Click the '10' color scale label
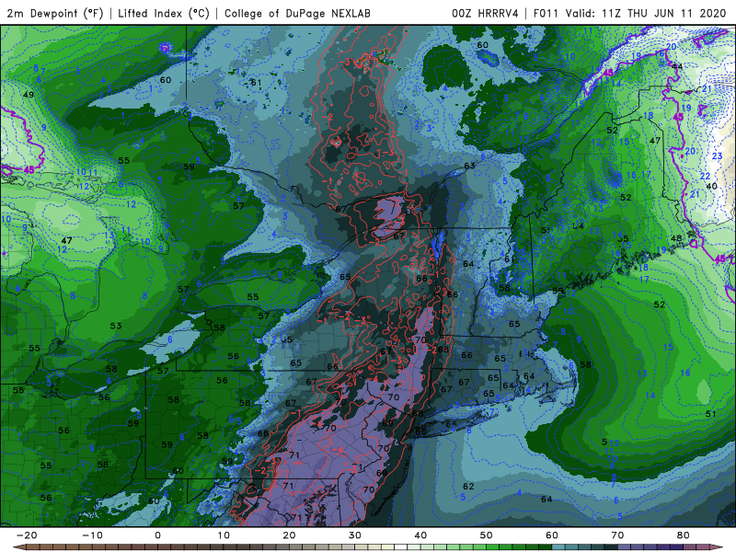Image resolution: width=736 pixels, height=552 pixels. (224, 535)
